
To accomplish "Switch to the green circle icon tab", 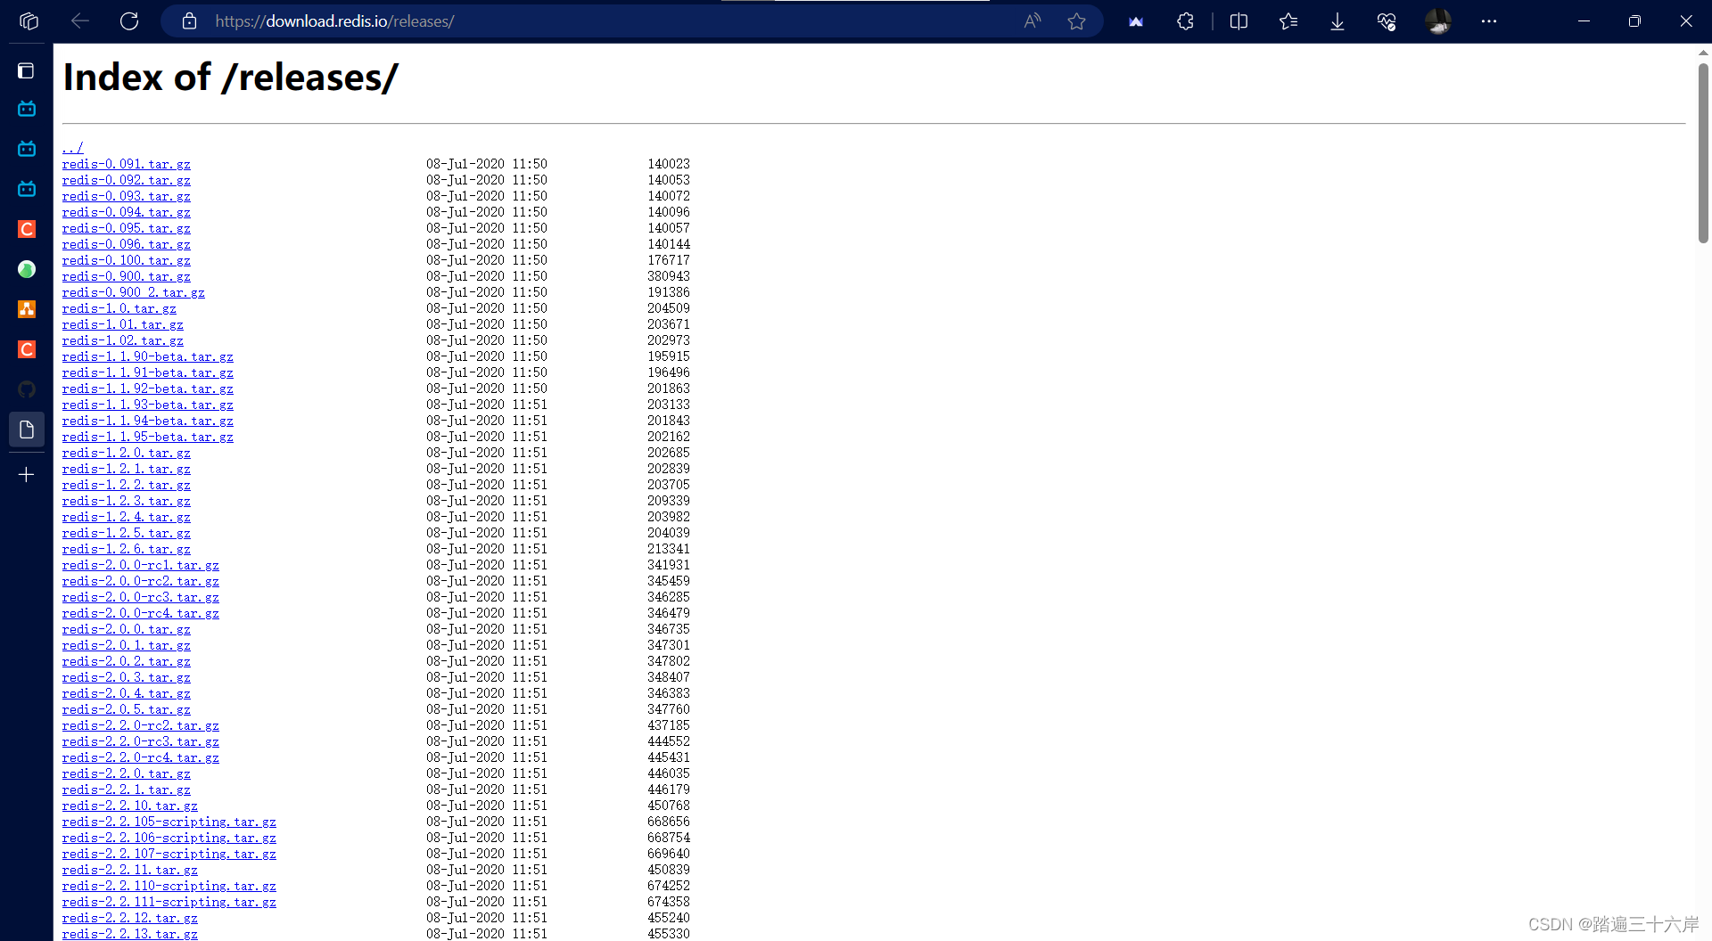I will click(27, 269).
